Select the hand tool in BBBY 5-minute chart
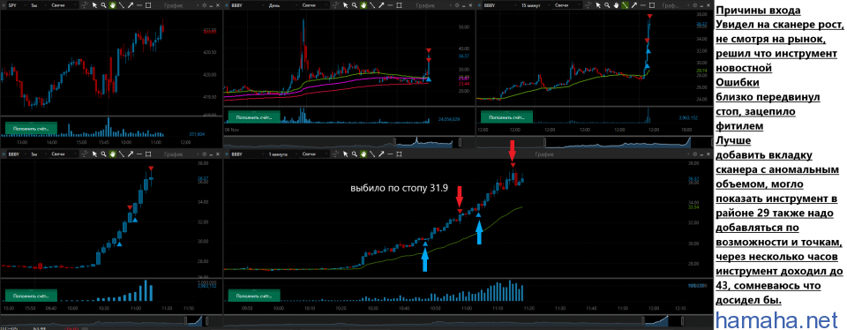This screenshot has height=330, width=847. (x=112, y=154)
